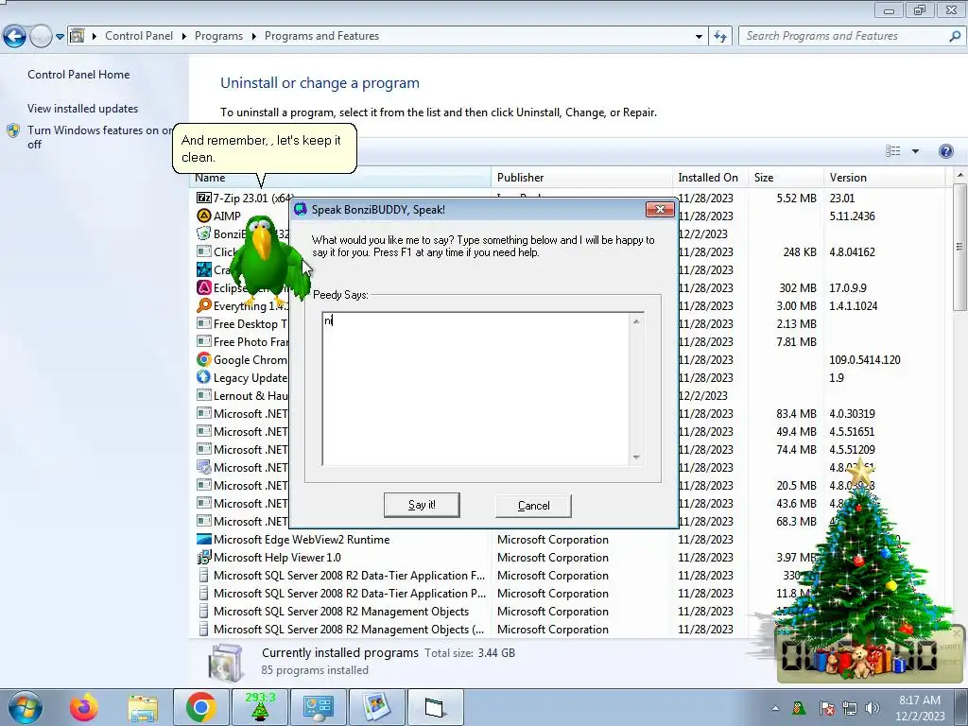
Task: Refresh the Programs and Features view
Action: coord(719,37)
